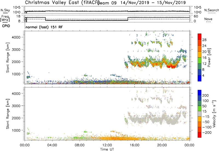Image resolution: width=219 pixels, height=151 pixels.
Task: Click the "200" value on velocity colorbar
Action: click(x=206, y=95)
